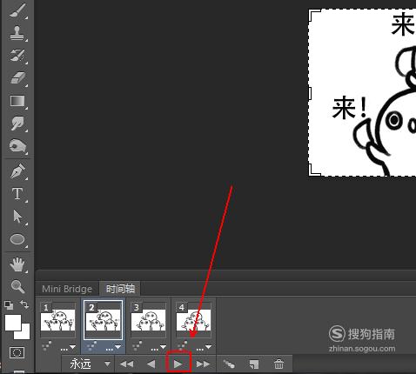Switch to the Mini Bridge tab
This screenshot has width=416, height=374.
tap(67, 289)
